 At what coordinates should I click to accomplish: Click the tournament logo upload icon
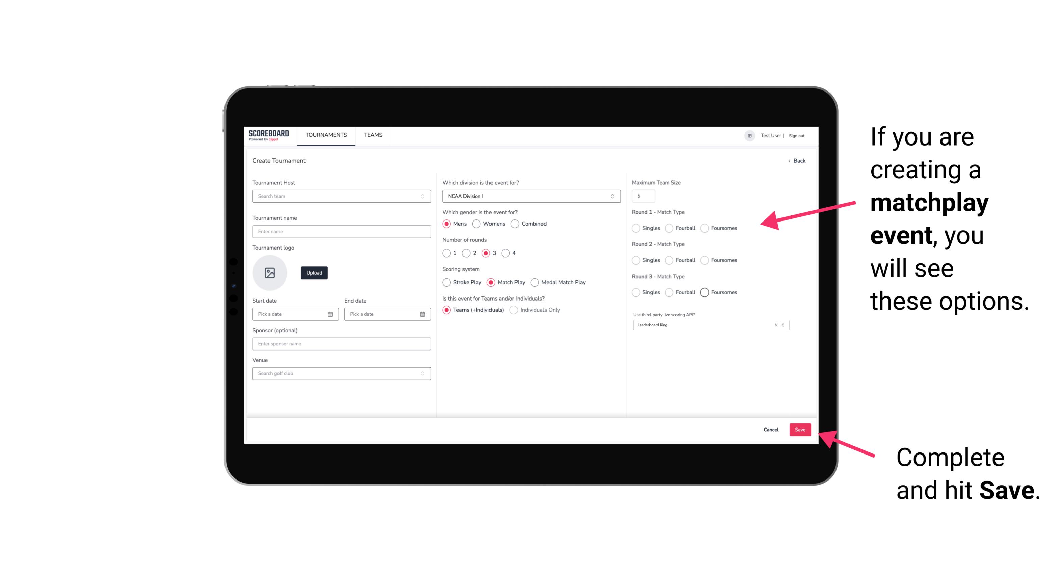click(x=269, y=273)
